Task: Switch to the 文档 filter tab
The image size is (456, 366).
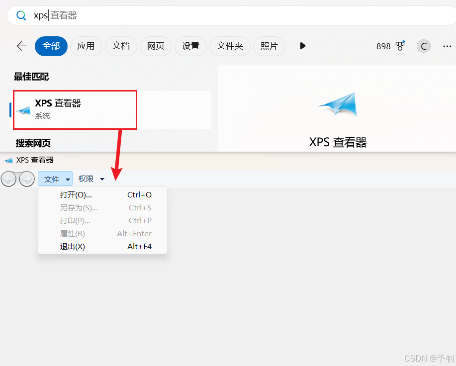Action: tap(121, 46)
